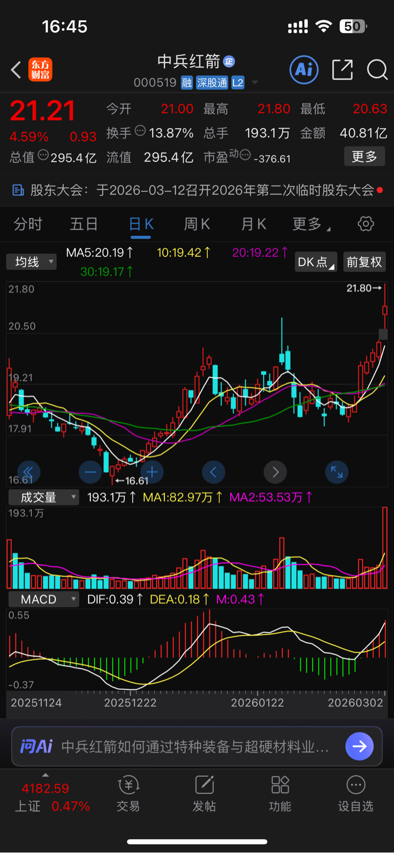Image resolution: width=394 pixels, height=853 pixels.
Task: Zoom in chart with plus button
Action: [152, 472]
